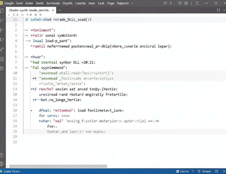
Task: Open source control icon in sidebar
Action: [x=2, y=30]
